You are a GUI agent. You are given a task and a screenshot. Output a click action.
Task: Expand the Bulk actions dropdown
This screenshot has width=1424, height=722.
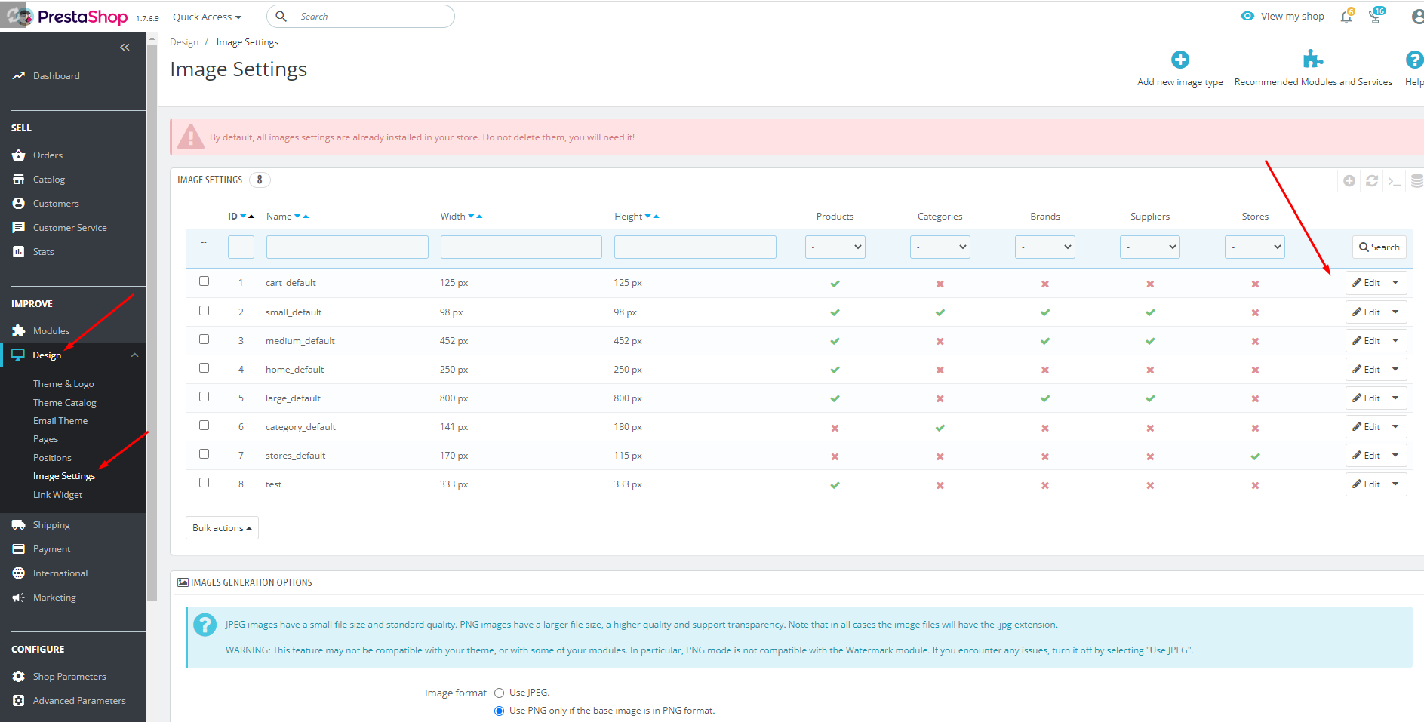click(x=222, y=528)
